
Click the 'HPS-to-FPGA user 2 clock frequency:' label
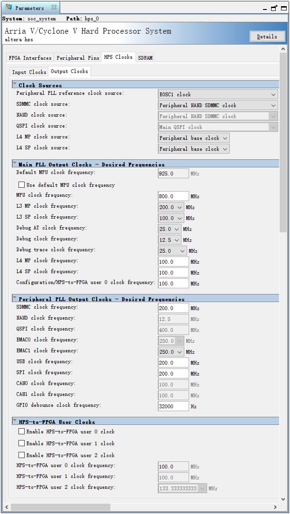click(65, 487)
